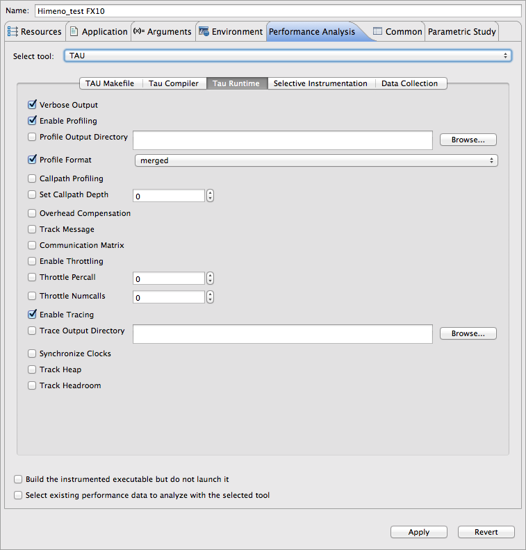The image size is (526, 550).
Task: Toggle the Track Heap checkbox
Action: [x=32, y=369]
